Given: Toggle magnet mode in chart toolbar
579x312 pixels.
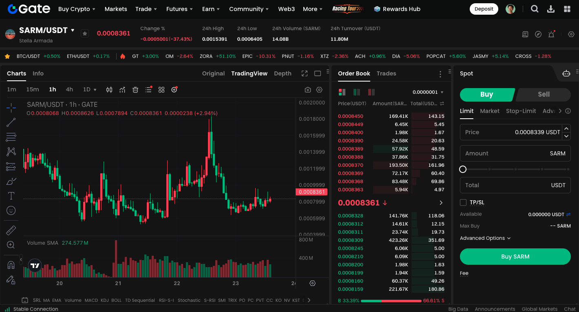Looking at the screenshot, I should tap(11, 265).
